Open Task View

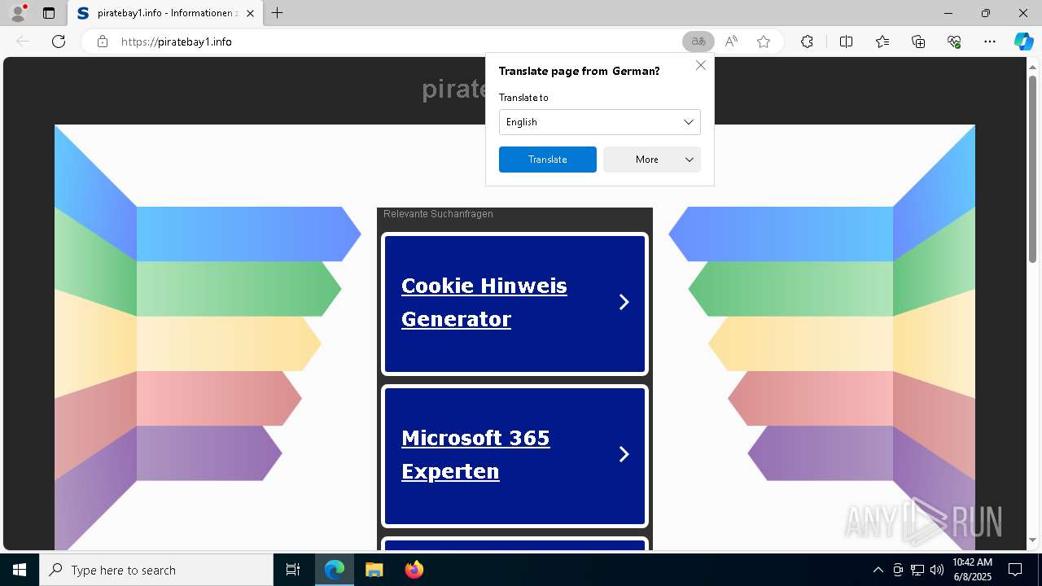pos(293,570)
